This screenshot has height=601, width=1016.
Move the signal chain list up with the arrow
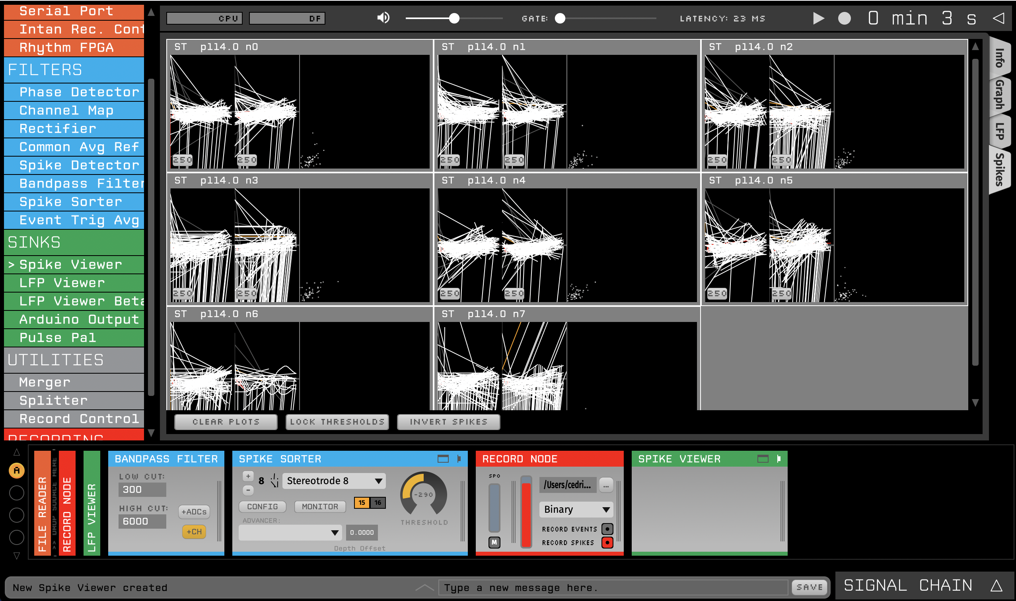(17, 452)
